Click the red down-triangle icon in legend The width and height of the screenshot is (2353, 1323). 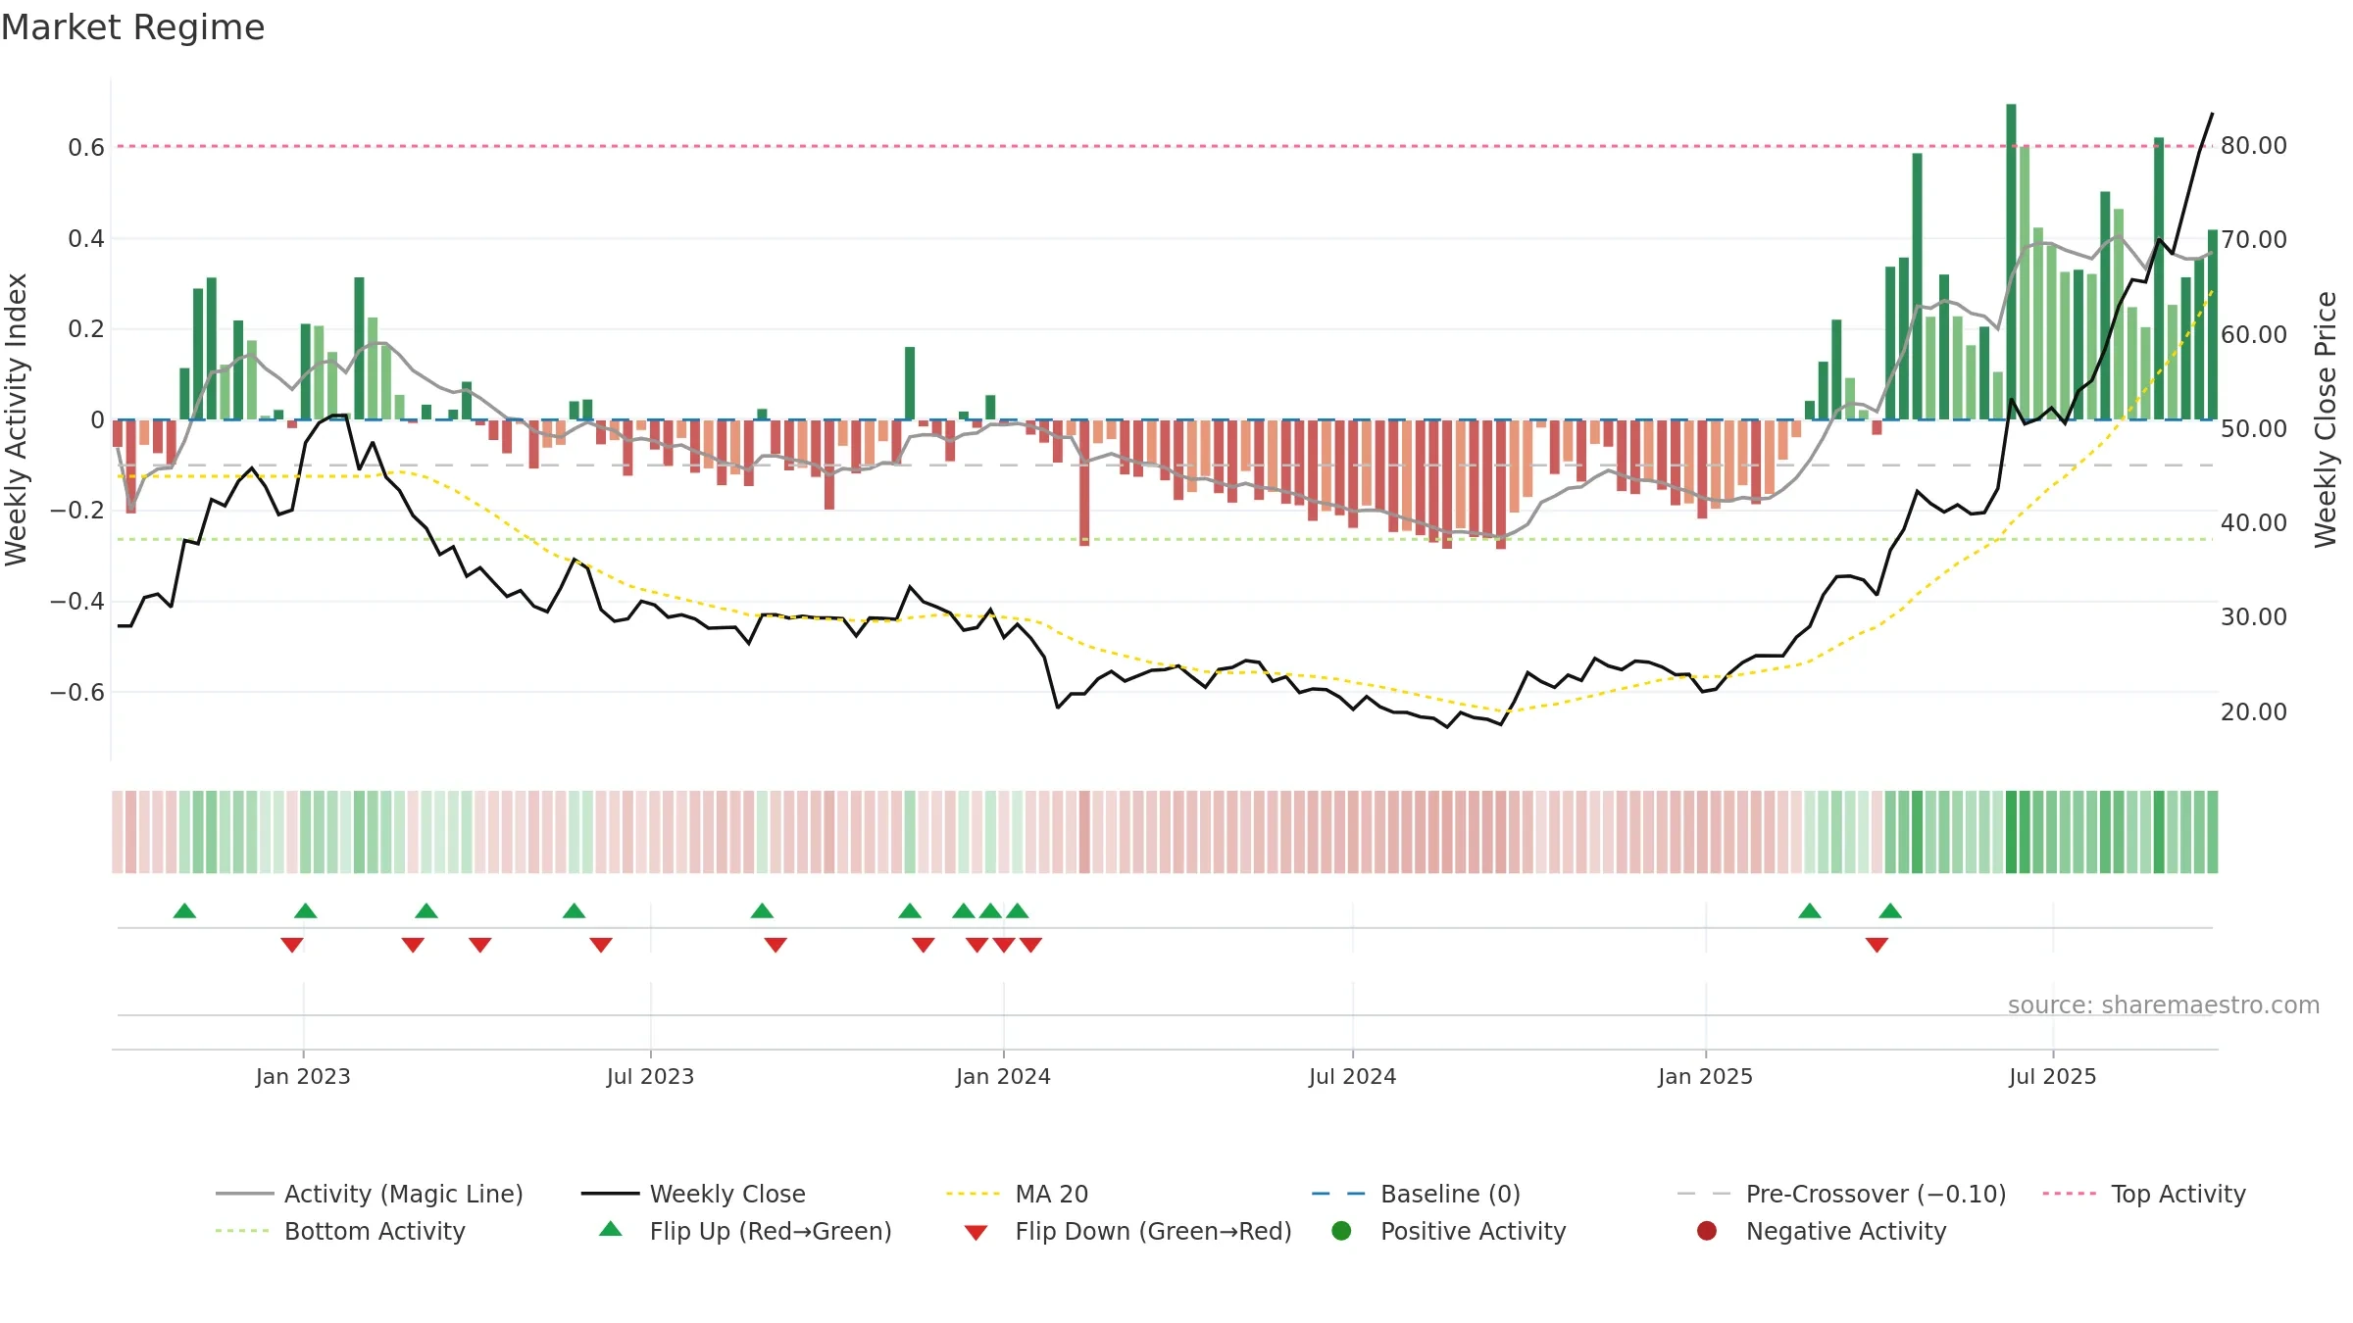976,1233
